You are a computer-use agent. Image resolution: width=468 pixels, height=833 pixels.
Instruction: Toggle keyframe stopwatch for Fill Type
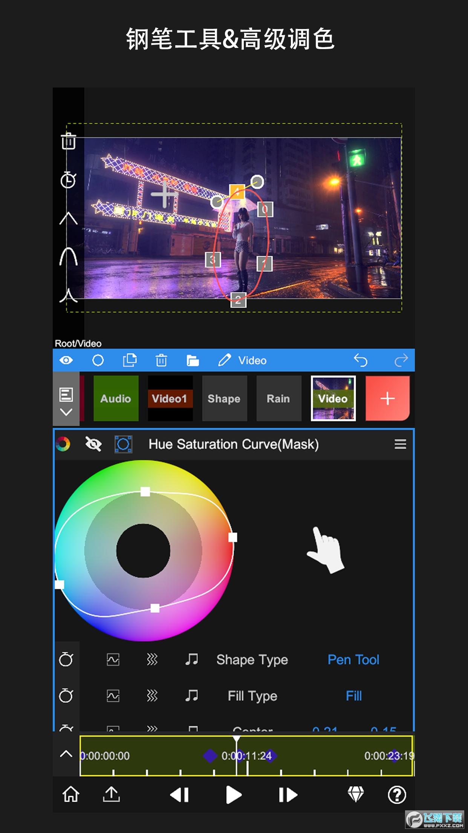pyautogui.click(x=66, y=695)
